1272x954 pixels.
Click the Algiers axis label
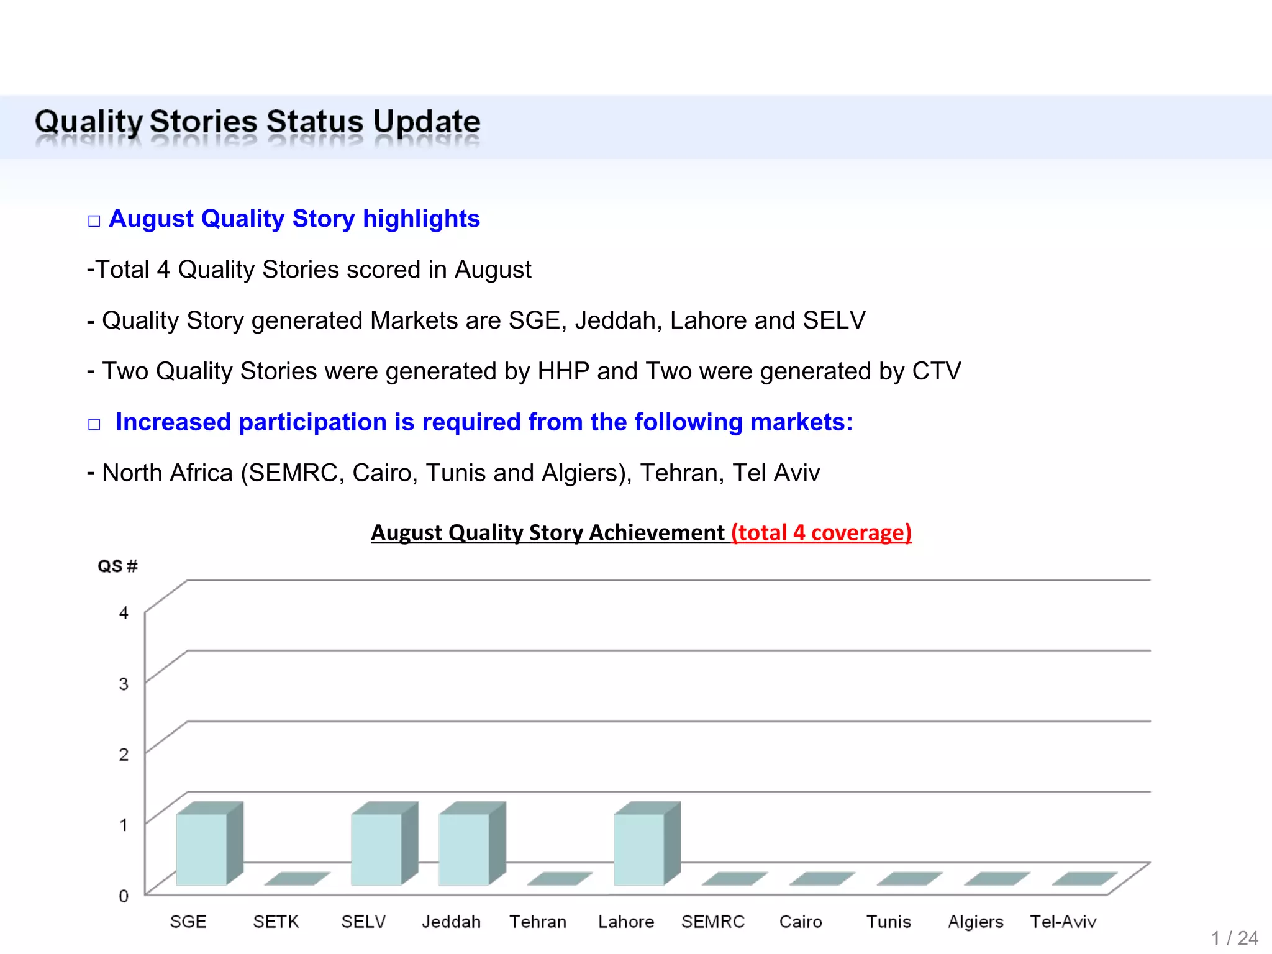[x=975, y=922]
